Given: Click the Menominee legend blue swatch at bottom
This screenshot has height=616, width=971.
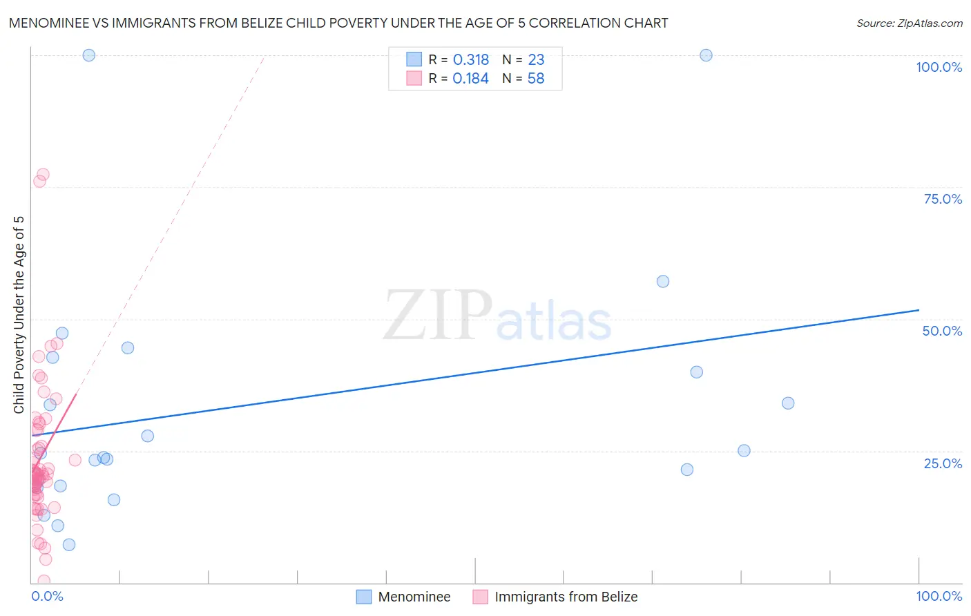Looking at the screenshot, I should click(364, 597).
